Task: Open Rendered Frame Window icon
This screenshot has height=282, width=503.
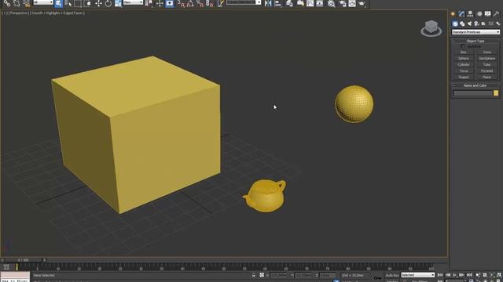Action: point(352,3)
